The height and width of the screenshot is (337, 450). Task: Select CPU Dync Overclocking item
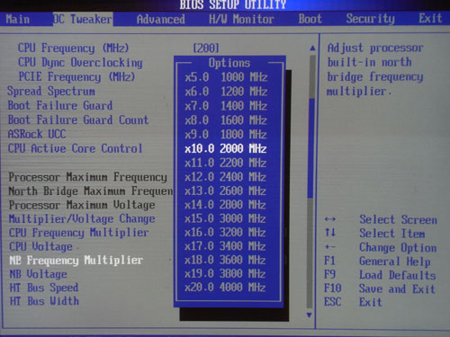tap(80, 63)
